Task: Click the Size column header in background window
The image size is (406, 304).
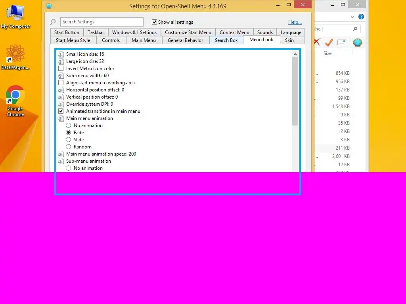Action: (327, 53)
